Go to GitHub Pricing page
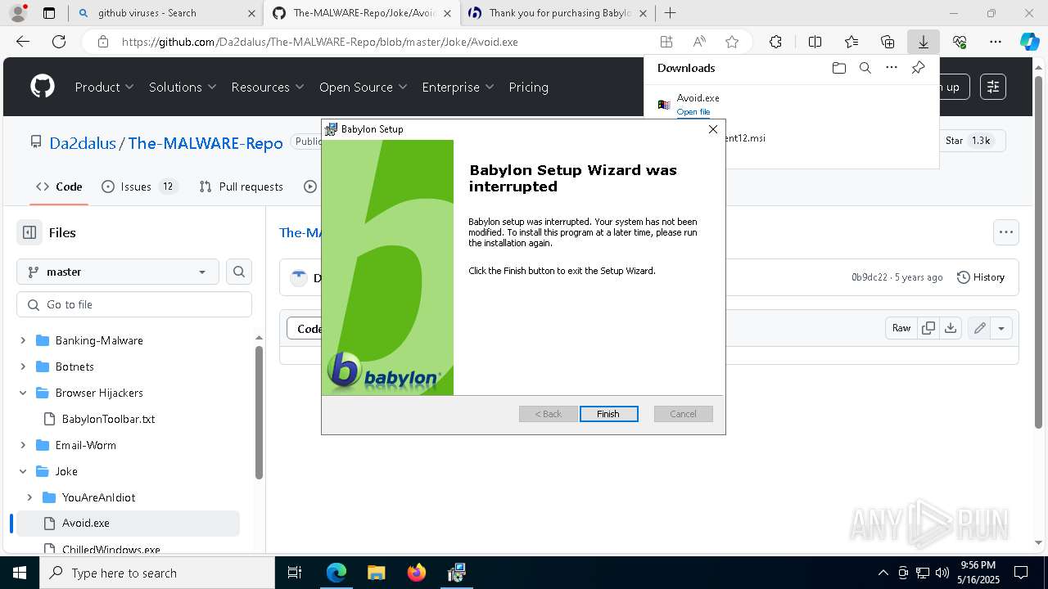This screenshot has height=589, width=1048. pos(528,87)
